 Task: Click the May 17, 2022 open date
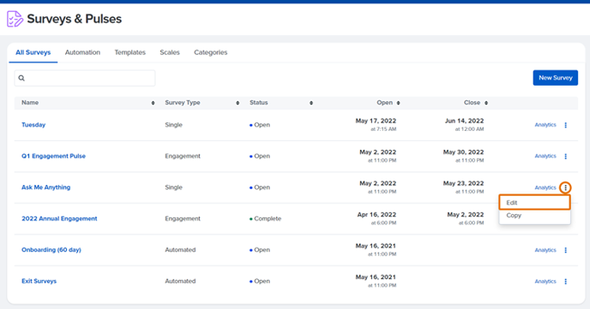(376, 121)
